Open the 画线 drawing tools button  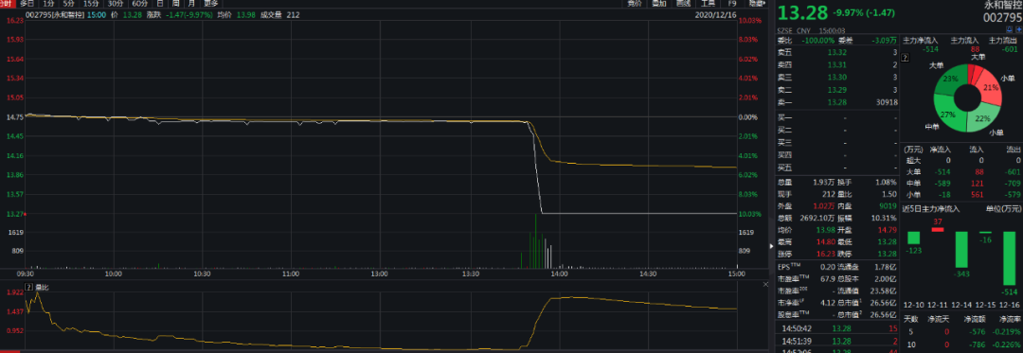point(683,3)
